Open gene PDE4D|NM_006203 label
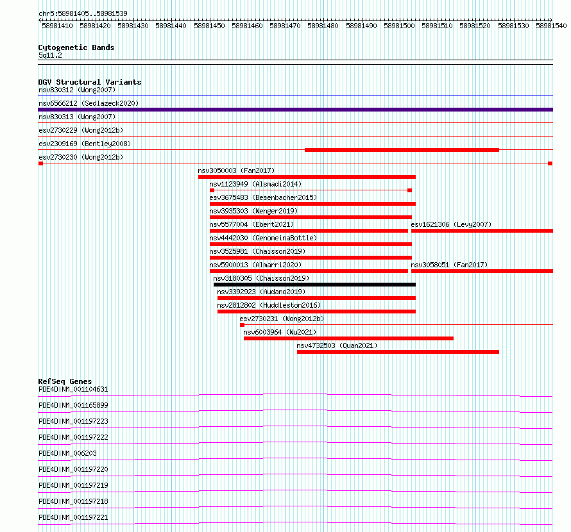 point(67,453)
